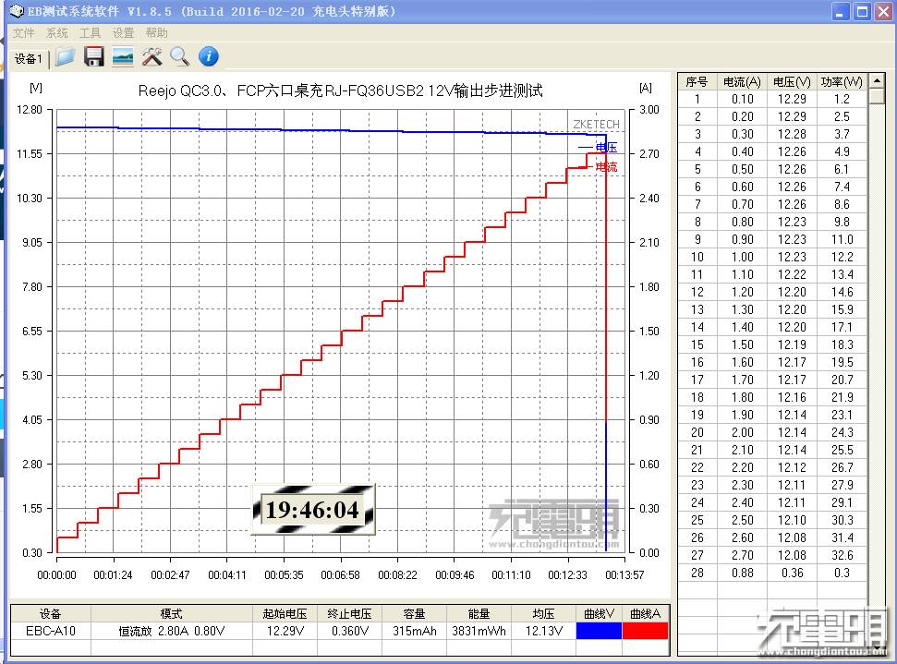This screenshot has width=897, height=664.
Task: Click the blue 曲线V color swatch
Action: point(599,631)
